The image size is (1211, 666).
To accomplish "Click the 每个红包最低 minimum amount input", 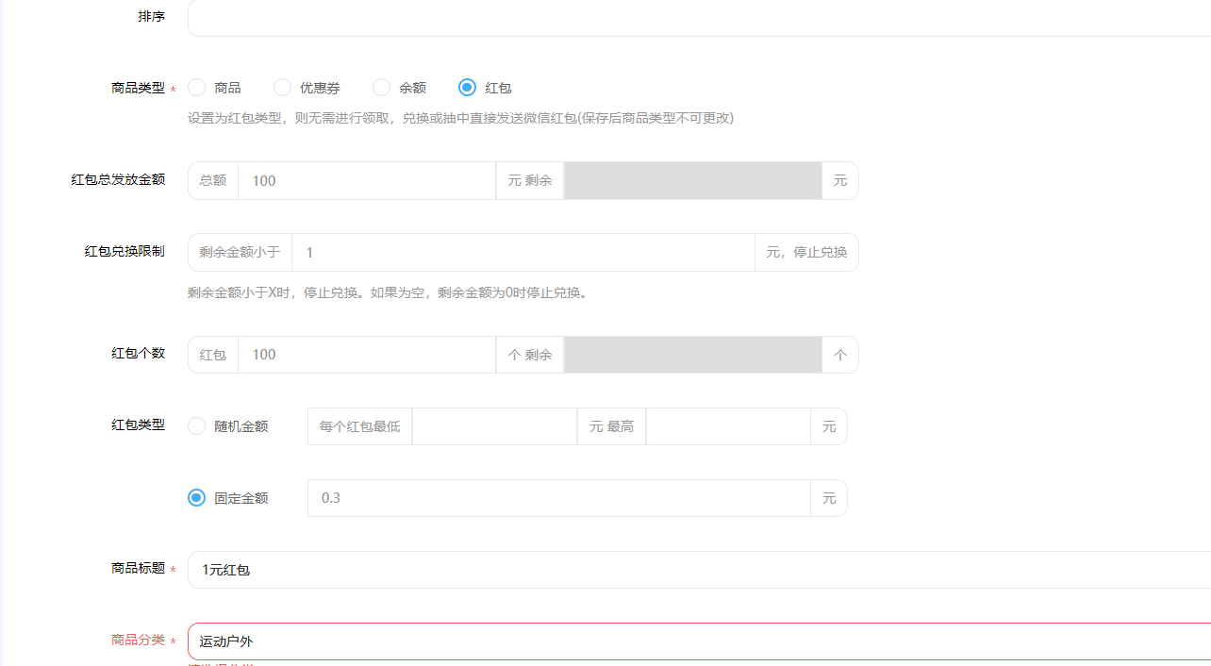I will coord(495,425).
